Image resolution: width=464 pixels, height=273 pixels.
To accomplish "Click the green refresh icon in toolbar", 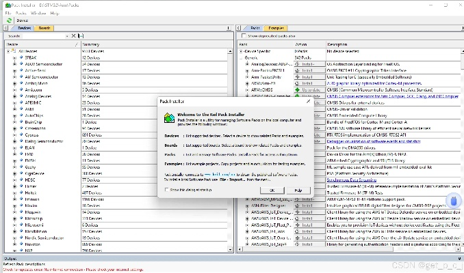I will click(x=9, y=20).
